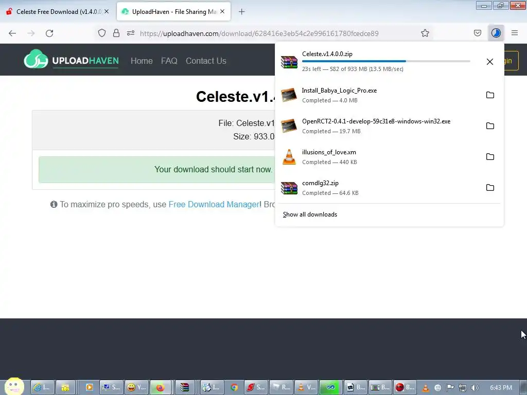Open folder containing comdlg32.zip
Screen dimensions: 527x395
point(490,188)
